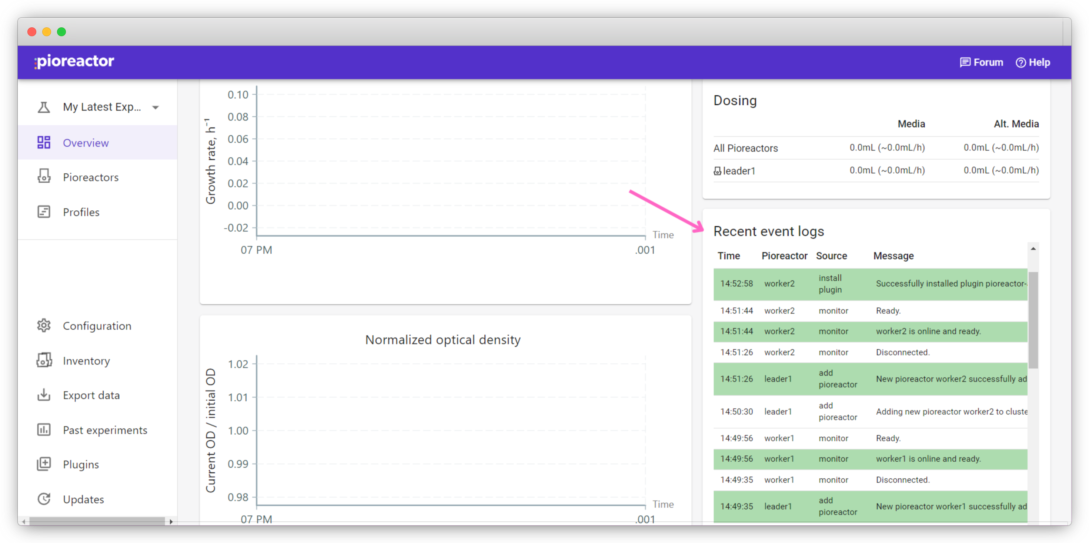Open the Help link in header
The height and width of the screenshot is (543, 1089).
click(1033, 62)
